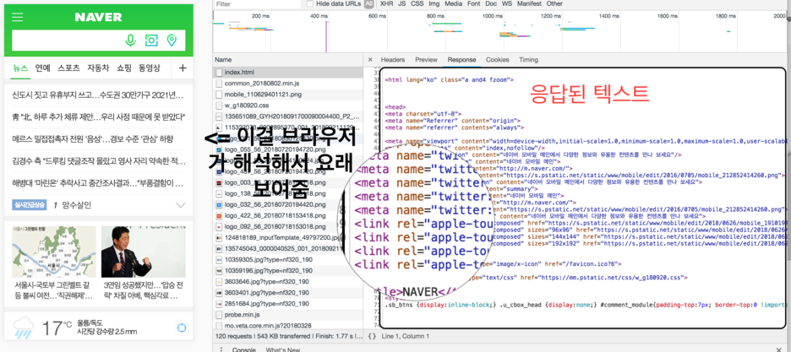Open the Cookies tab
Image resolution: width=791 pixels, height=352 pixels.
pyautogui.click(x=498, y=59)
